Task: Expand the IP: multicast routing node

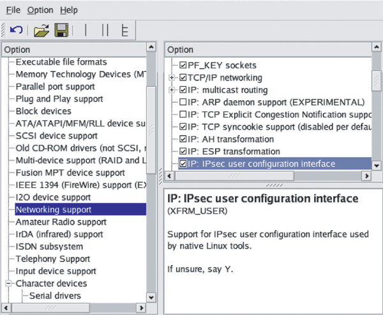Action: (172, 90)
